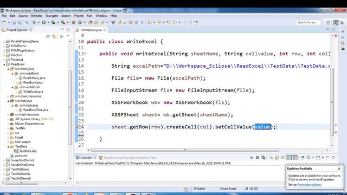347x195 pixels.
Task: Click the Search flashlight toolbar icon
Action: pos(102,22)
